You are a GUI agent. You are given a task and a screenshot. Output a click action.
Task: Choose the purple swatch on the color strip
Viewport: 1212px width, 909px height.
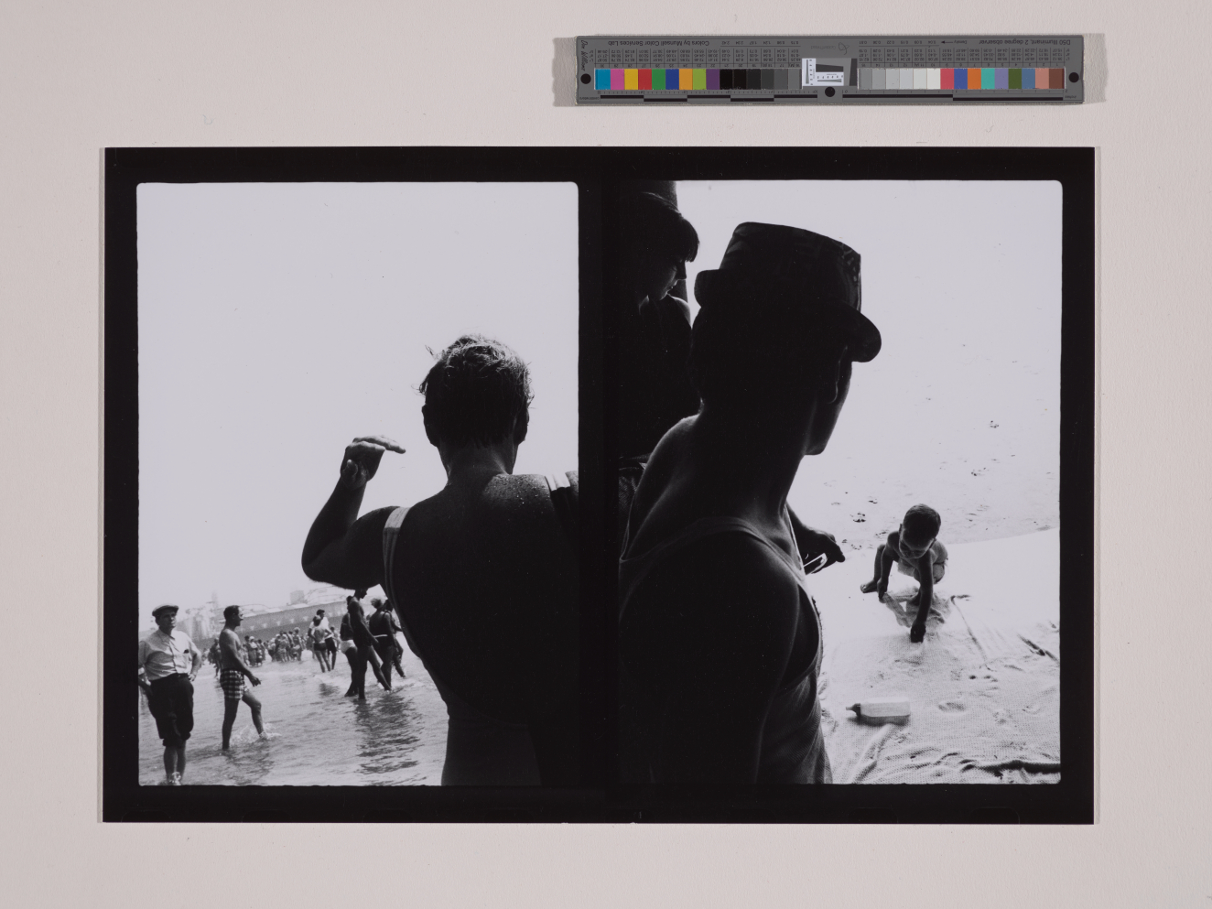pyautogui.click(x=712, y=80)
